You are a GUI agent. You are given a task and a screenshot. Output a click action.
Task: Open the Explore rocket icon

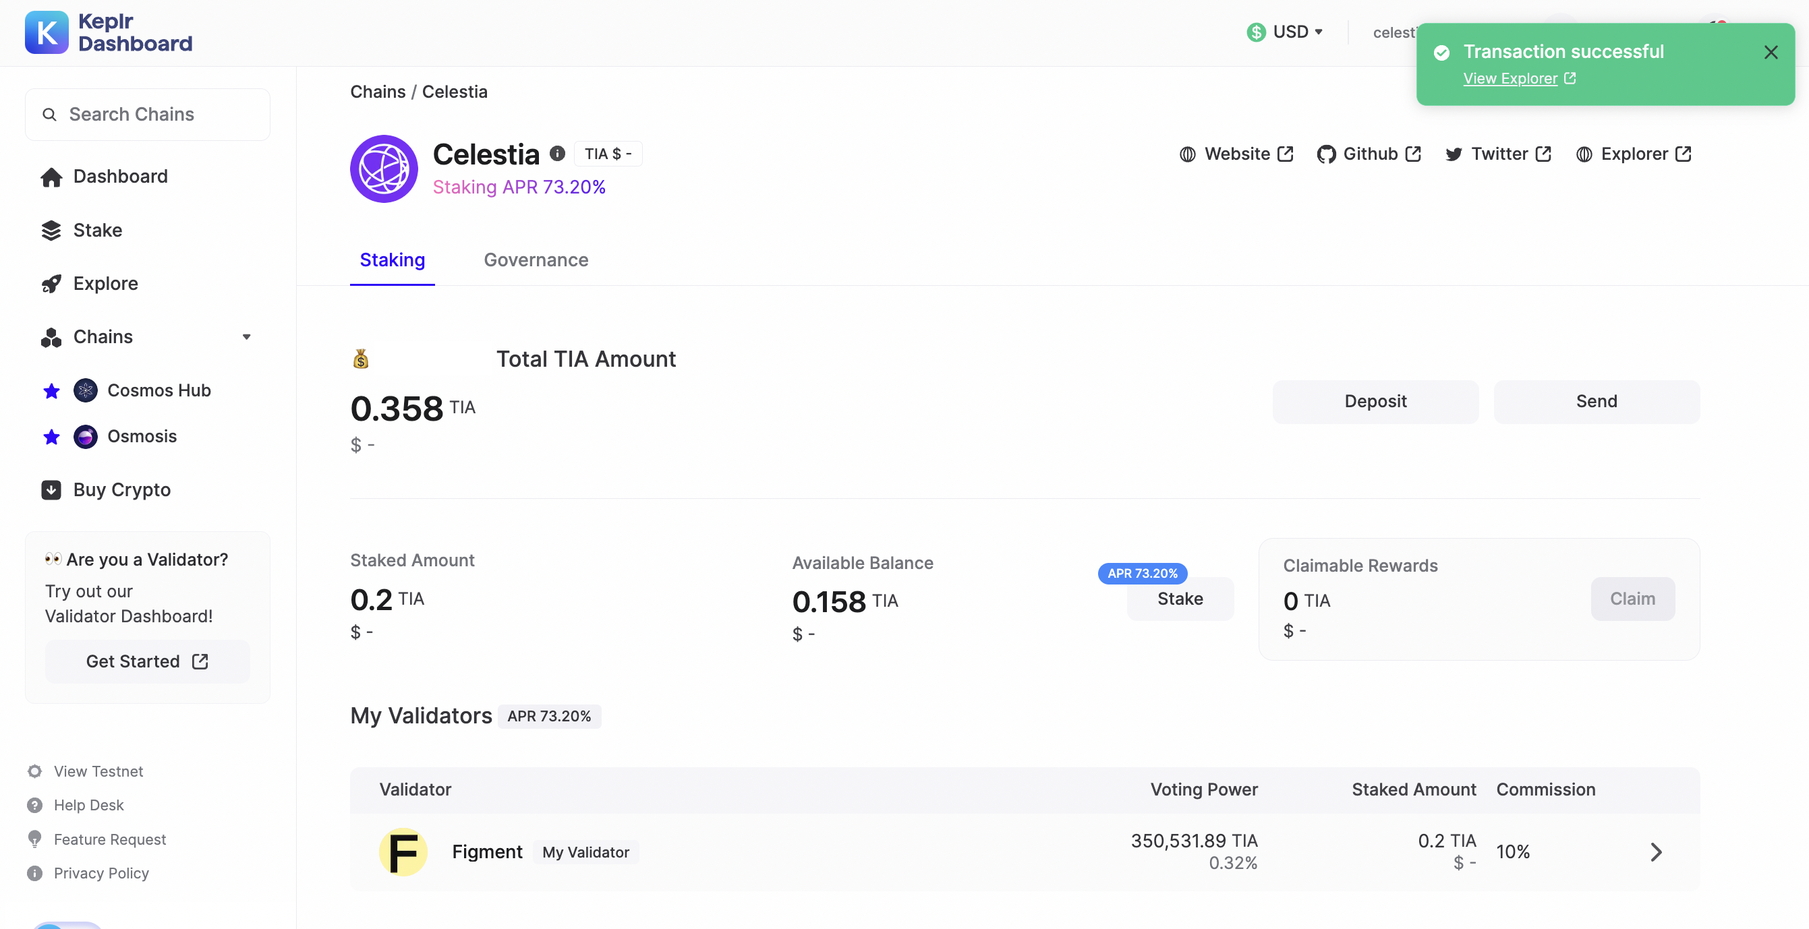pos(51,283)
